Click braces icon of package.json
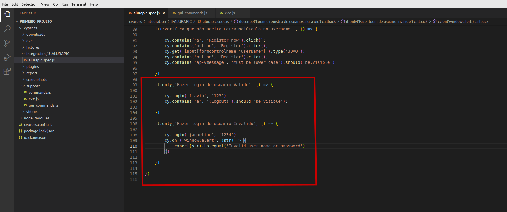The width and height of the screenshot is (507, 212). pos(20,138)
